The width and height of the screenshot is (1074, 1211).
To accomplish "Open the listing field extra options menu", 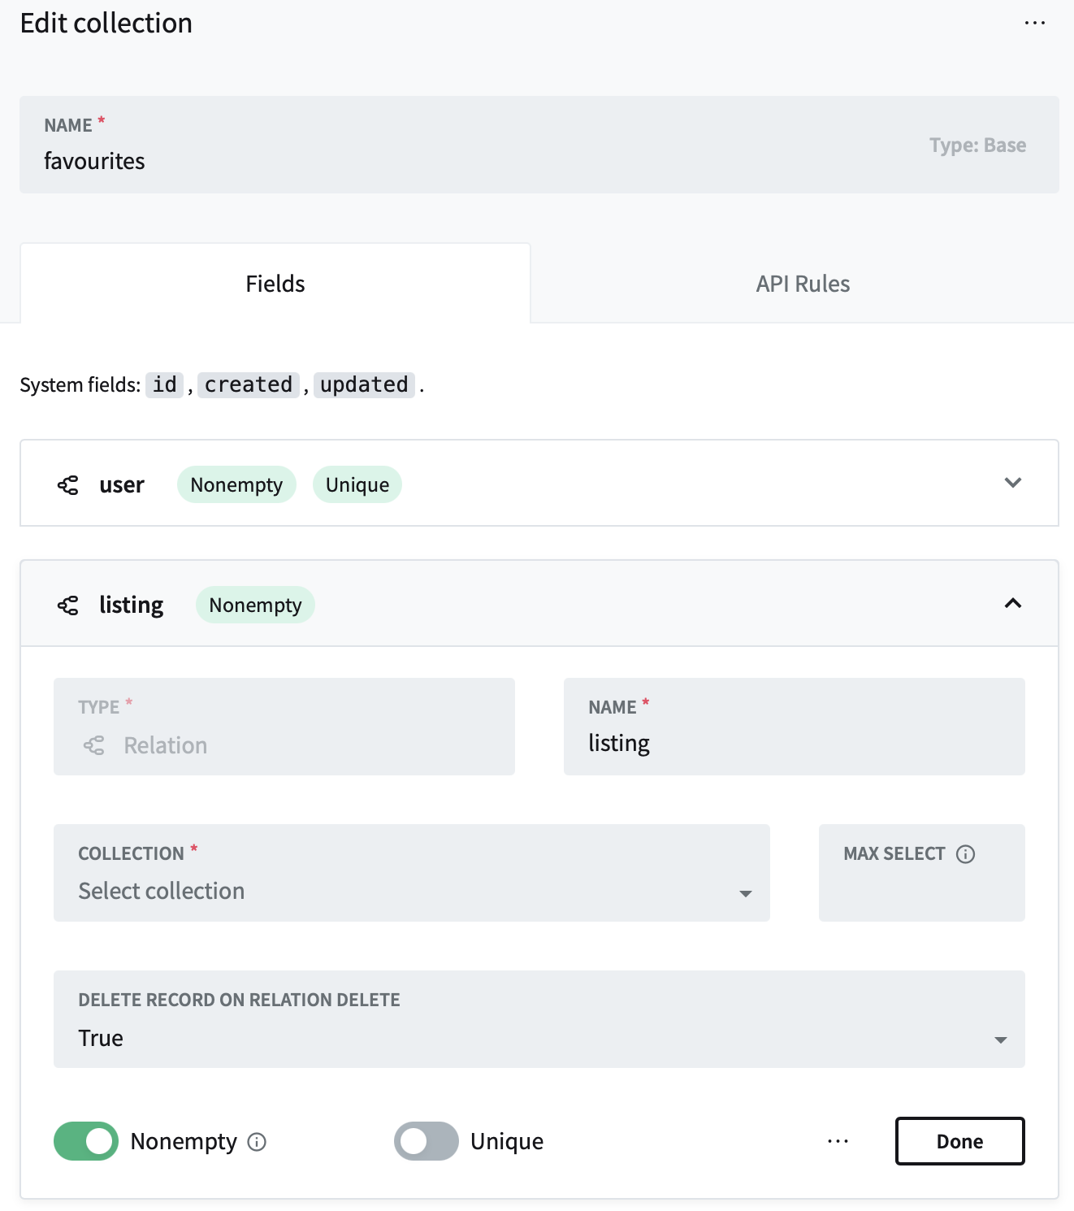I will tap(837, 1141).
